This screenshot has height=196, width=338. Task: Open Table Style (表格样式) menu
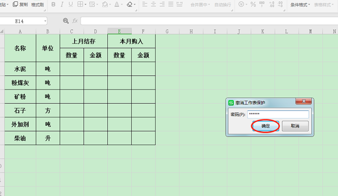pyautogui.click(x=324, y=4)
